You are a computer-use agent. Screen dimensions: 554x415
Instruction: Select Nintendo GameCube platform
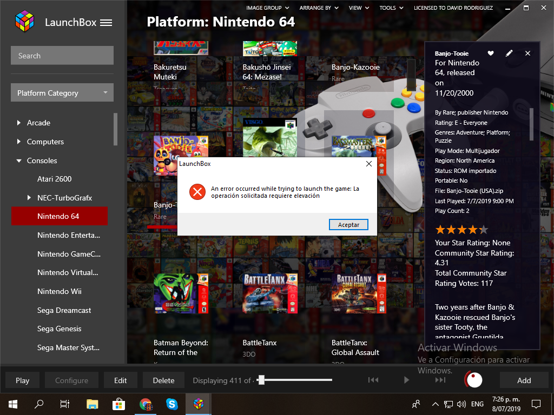(x=69, y=254)
